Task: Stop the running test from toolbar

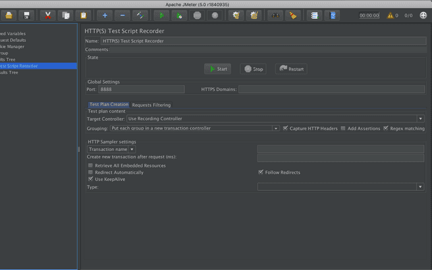Action: (x=197, y=16)
